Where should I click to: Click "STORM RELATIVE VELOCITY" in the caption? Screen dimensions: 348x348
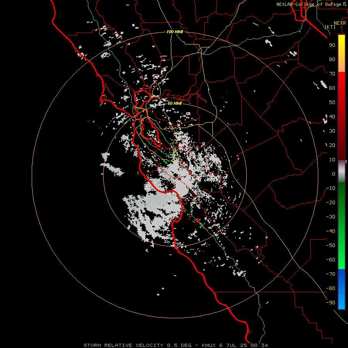[x=123, y=345]
